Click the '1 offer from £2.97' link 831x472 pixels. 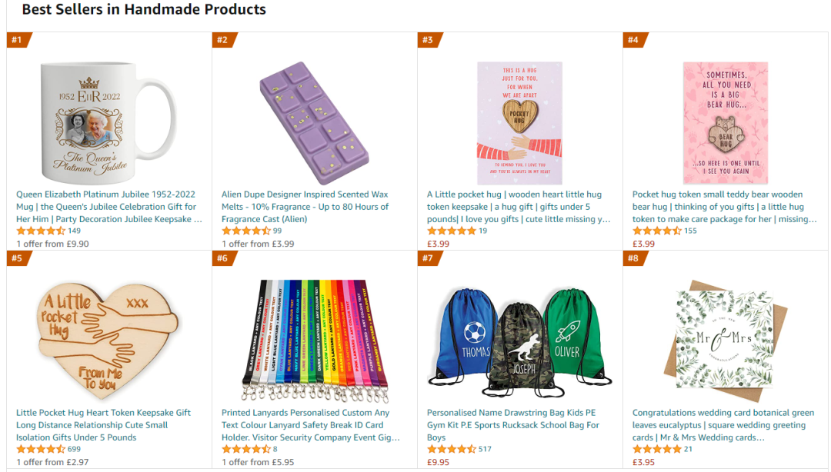tap(52, 462)
